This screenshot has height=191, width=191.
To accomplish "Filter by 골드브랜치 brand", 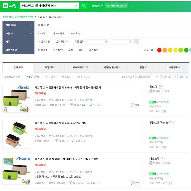I will coord(59,34).
